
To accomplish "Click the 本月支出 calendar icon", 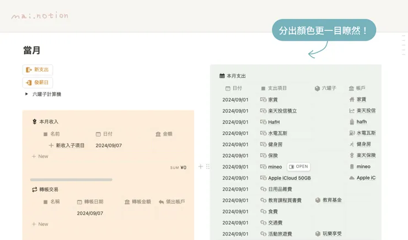I will 222,76.
